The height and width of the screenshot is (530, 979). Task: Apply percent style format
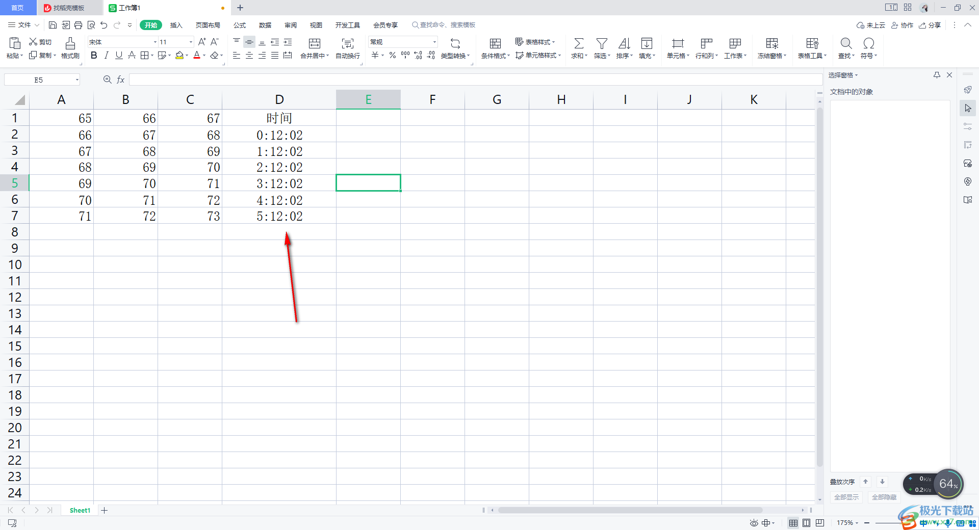393,55
